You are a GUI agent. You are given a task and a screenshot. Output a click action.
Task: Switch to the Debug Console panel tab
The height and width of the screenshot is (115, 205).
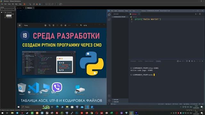[x=149, y=61]
